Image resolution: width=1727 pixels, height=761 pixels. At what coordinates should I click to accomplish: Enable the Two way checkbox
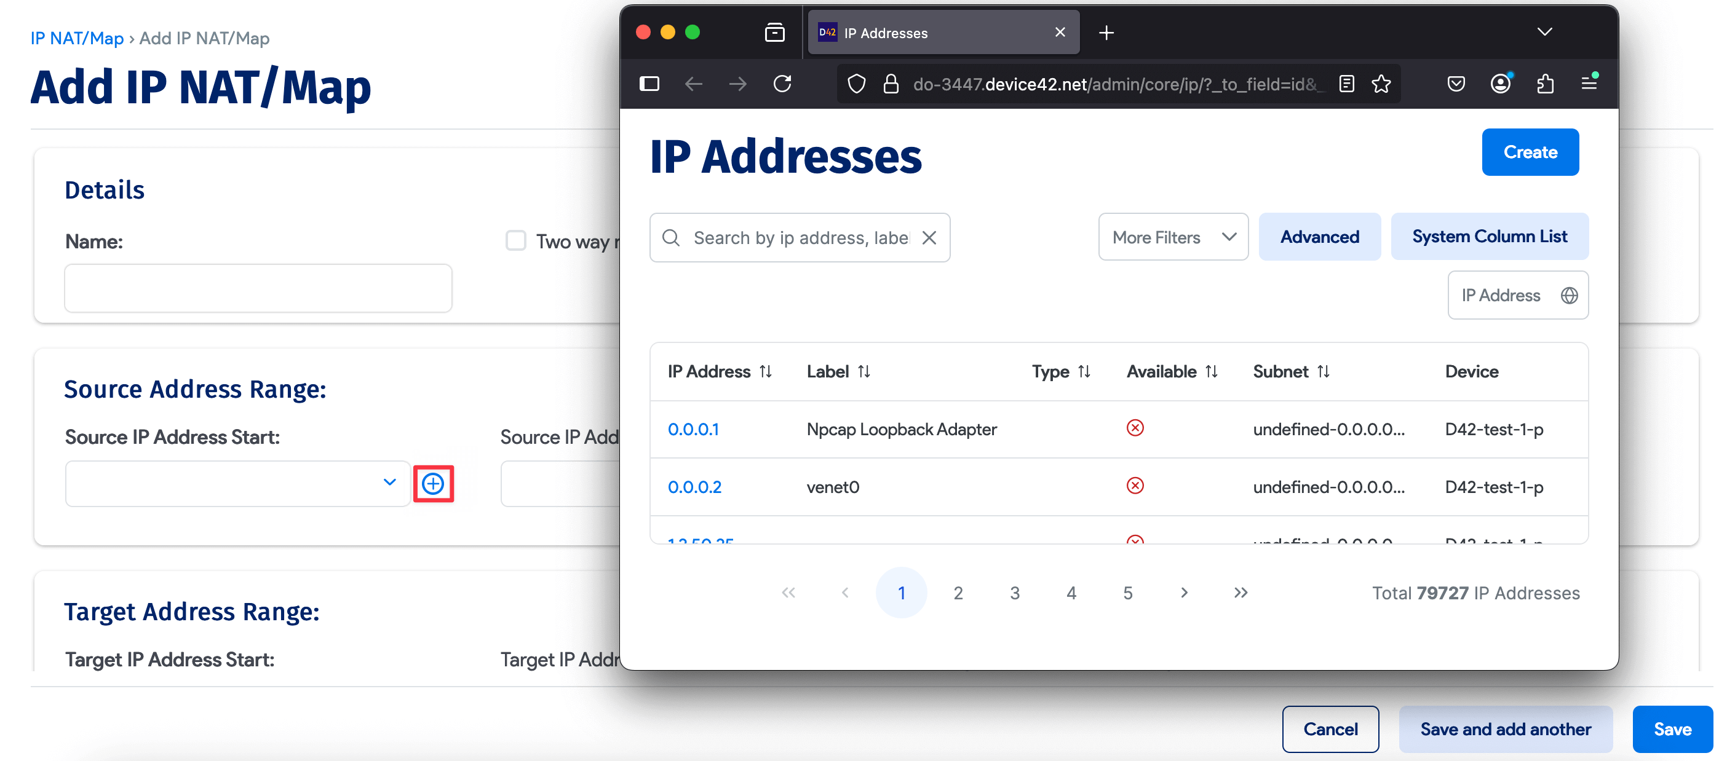click(515, 241)
